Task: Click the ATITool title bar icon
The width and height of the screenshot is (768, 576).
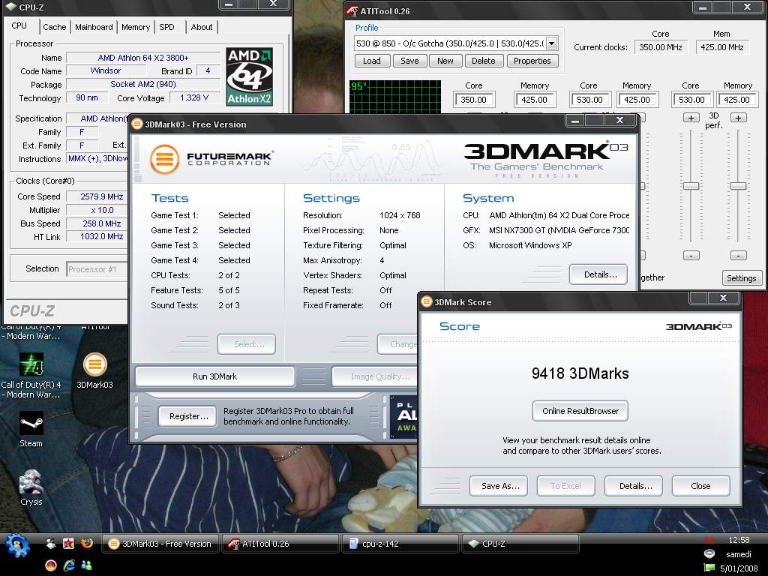Action: pos(352,10)
